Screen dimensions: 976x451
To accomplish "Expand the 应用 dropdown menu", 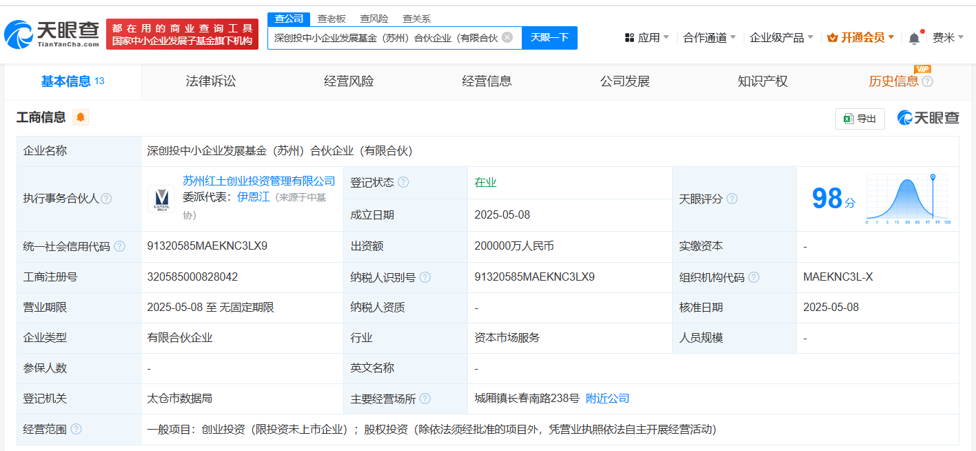I will (x=647, y=37).
